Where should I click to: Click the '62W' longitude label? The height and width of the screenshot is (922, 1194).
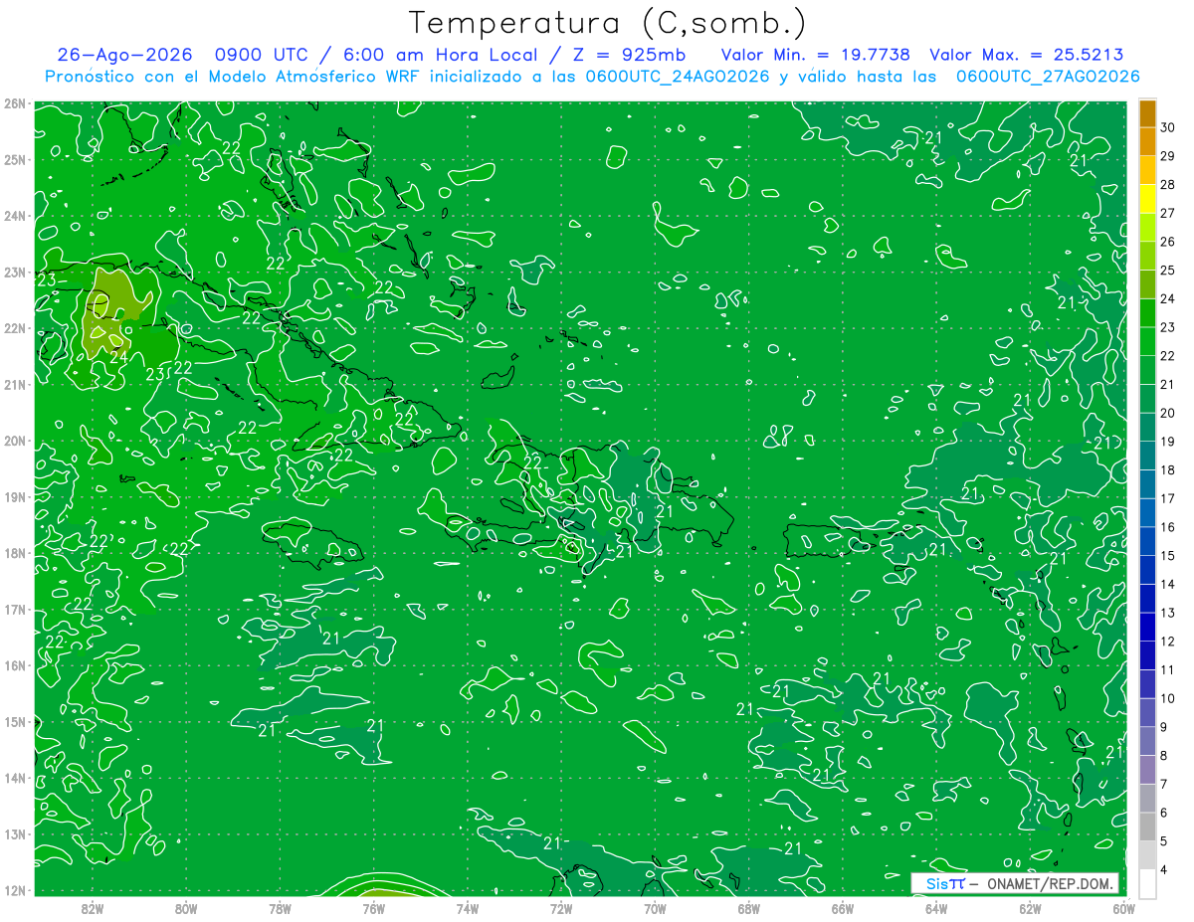point(1030,908)
